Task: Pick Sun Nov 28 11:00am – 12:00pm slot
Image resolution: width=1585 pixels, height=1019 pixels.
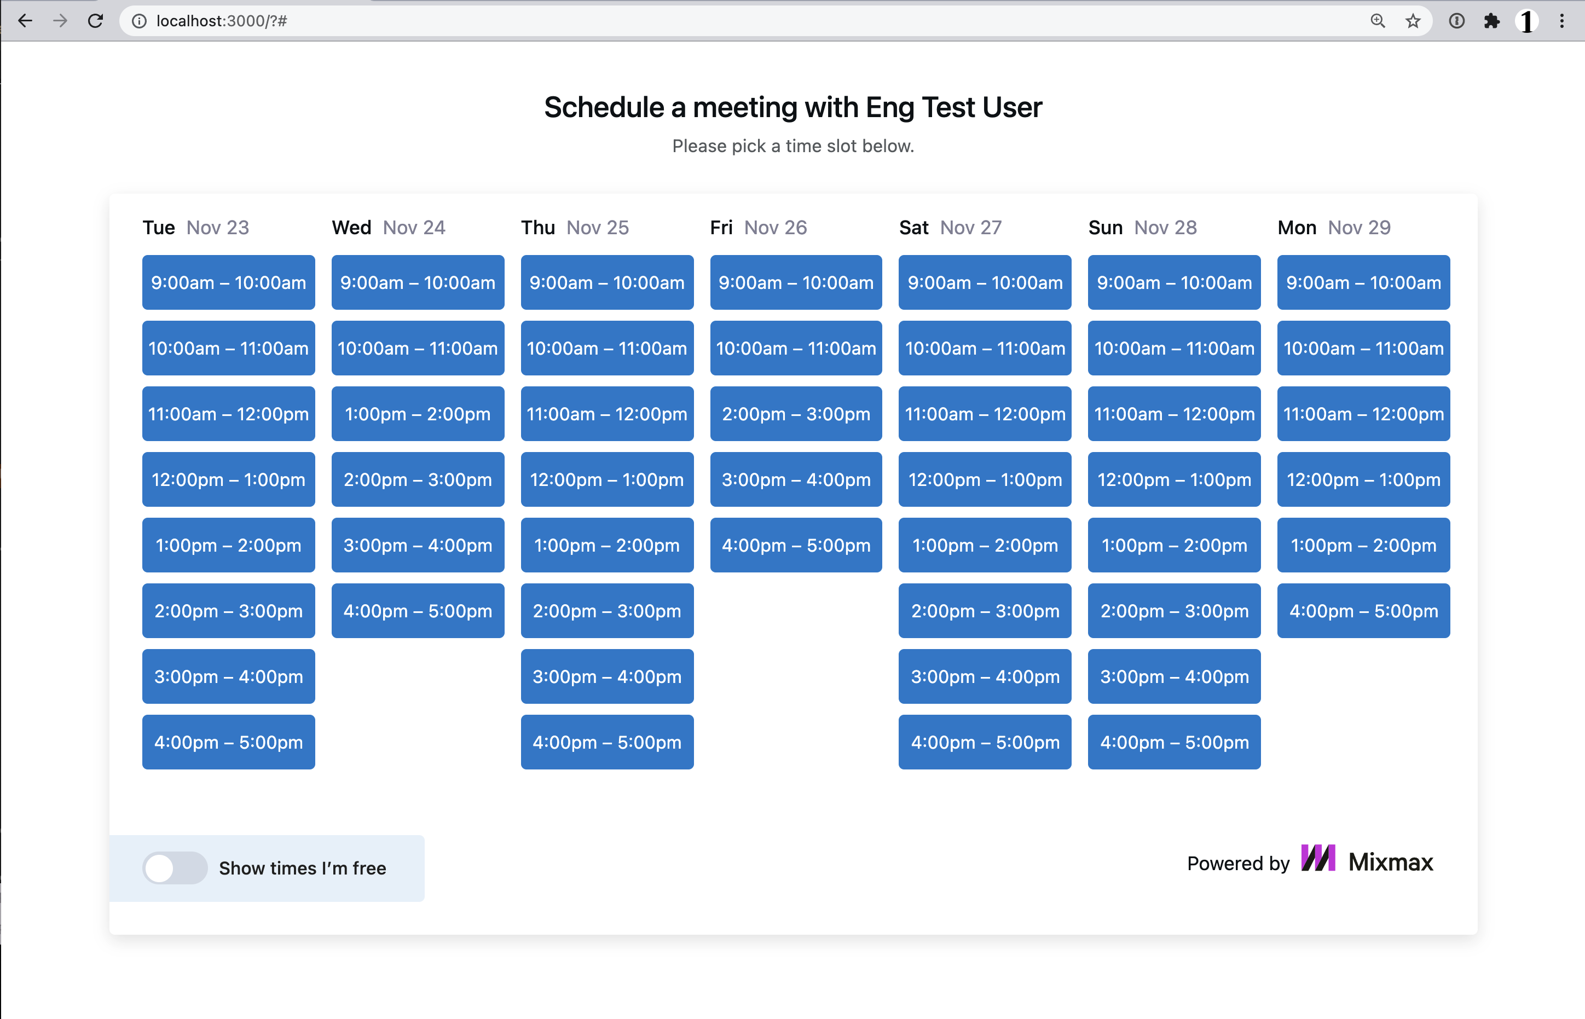Action: click(1174, 414)
